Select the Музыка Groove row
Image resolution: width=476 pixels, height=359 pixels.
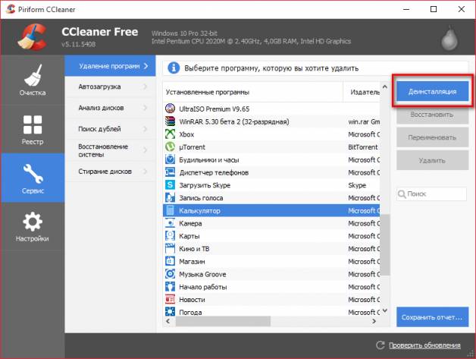click(x=271, y=274)
